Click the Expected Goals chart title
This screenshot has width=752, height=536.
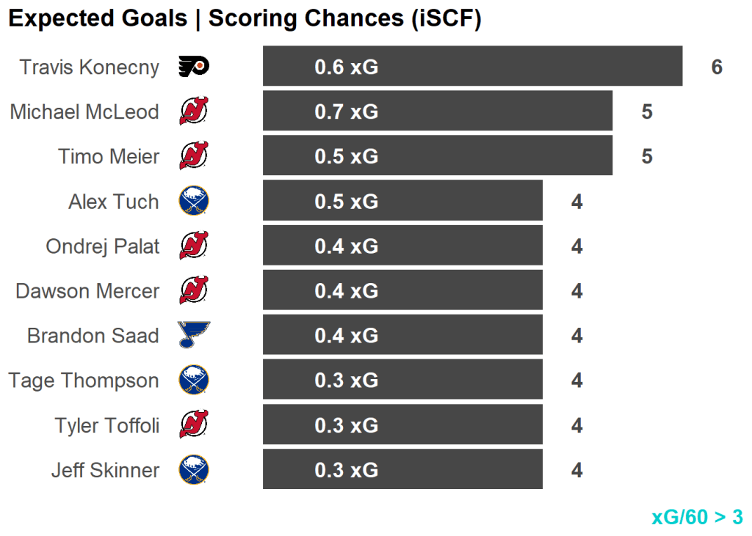point(245,19)
